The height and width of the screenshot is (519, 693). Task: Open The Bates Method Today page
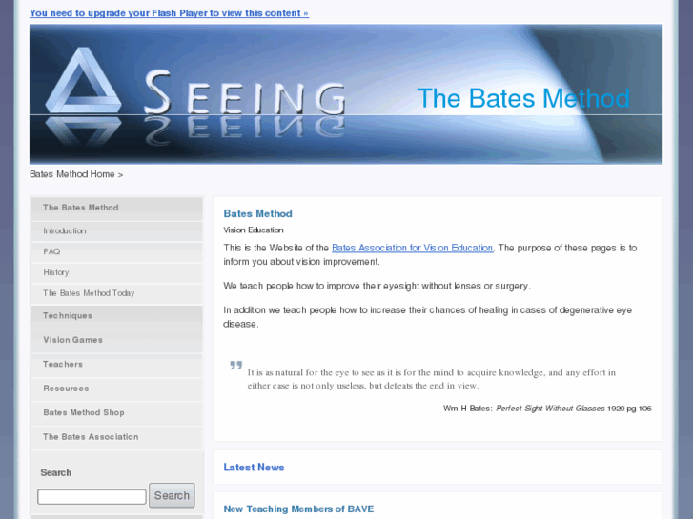coord(116,293)
